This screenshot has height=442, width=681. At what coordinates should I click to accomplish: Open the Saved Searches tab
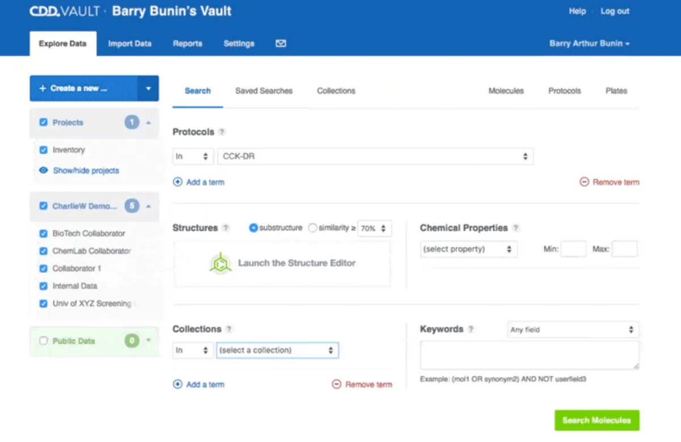tap(264, 91)
